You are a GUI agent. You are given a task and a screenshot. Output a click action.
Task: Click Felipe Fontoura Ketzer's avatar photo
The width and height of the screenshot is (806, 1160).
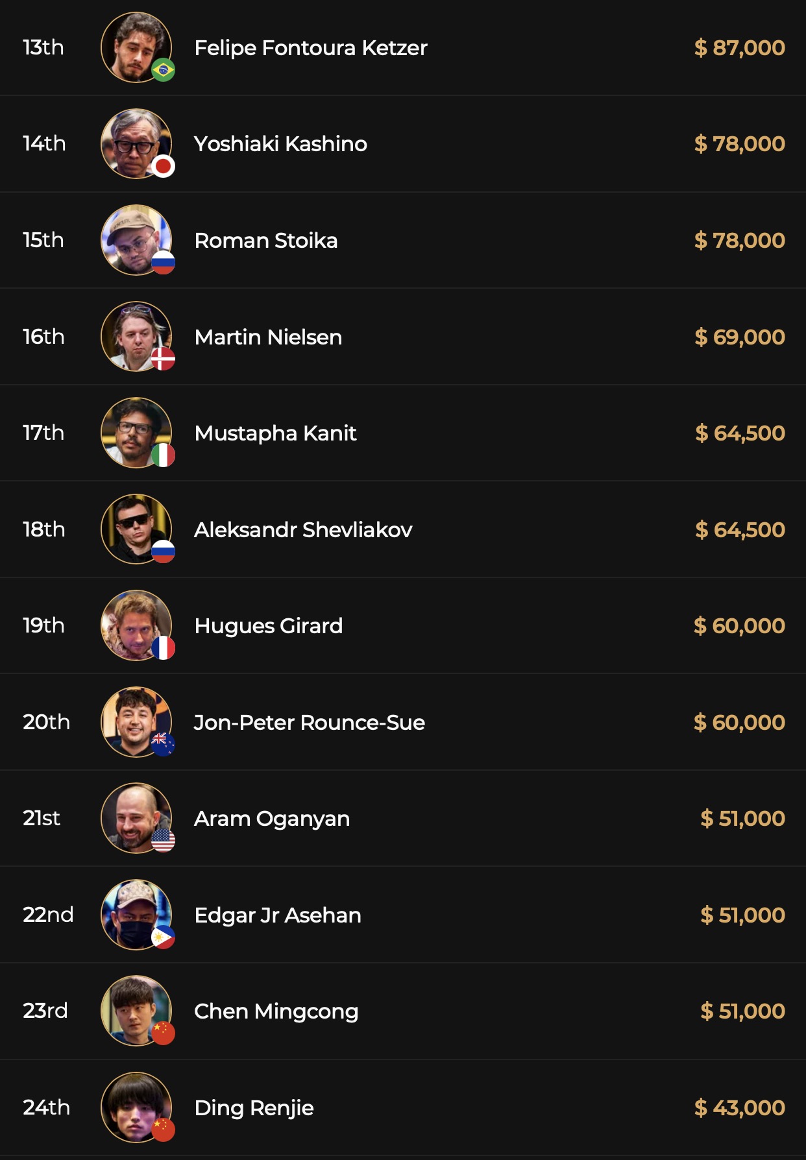(136, 47)
